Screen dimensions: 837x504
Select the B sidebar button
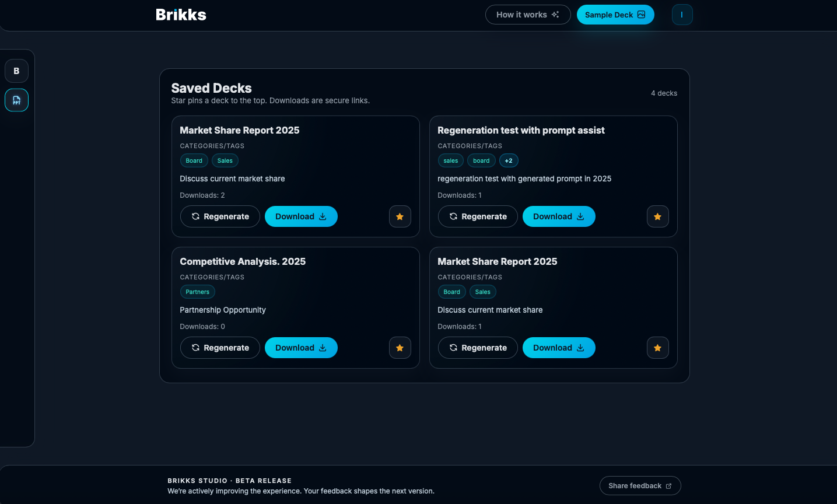coord(16,71)
